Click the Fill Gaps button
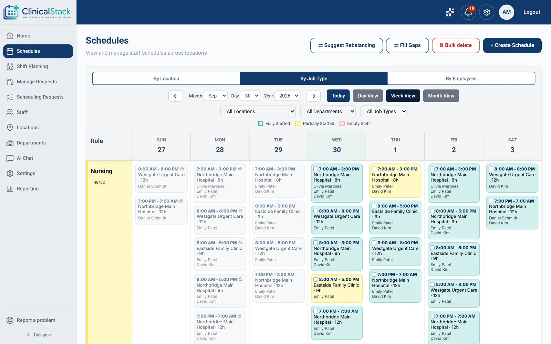The height and width of the screenshot is (344, 551). coord(407,45)
